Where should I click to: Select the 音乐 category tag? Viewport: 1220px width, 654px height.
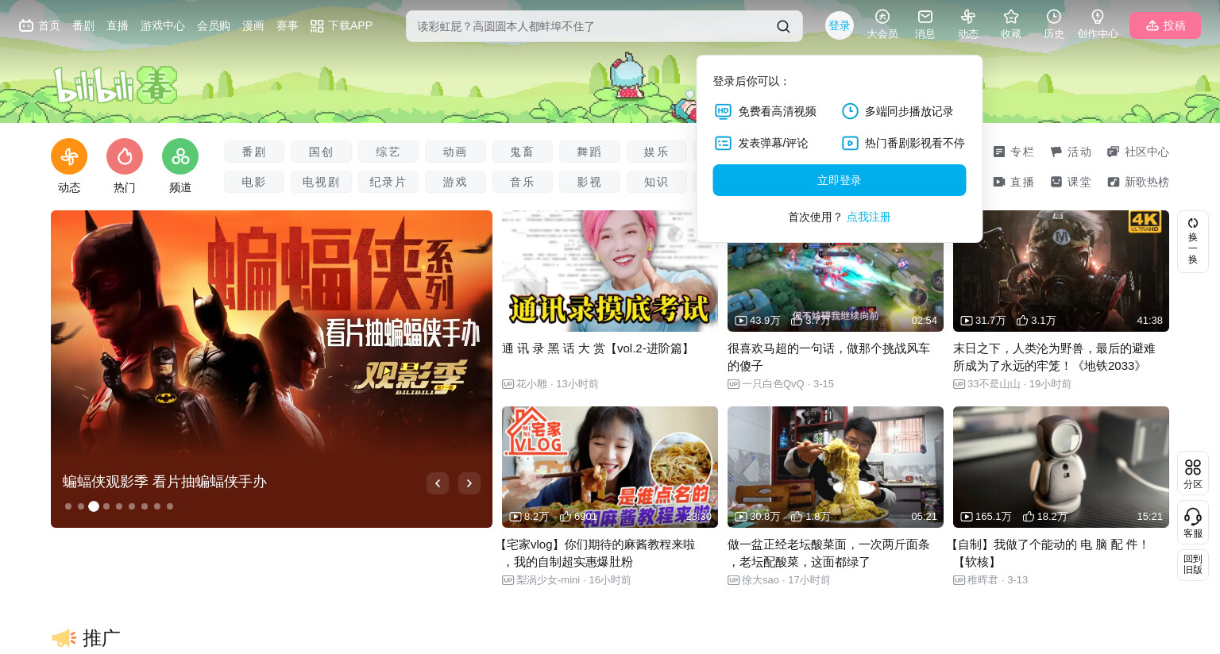(523, 182)
